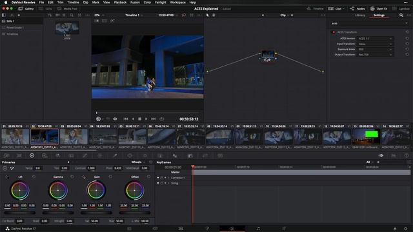
Task: Select clip 01 thumbnail in clip strip
Action: click(15, 137)
